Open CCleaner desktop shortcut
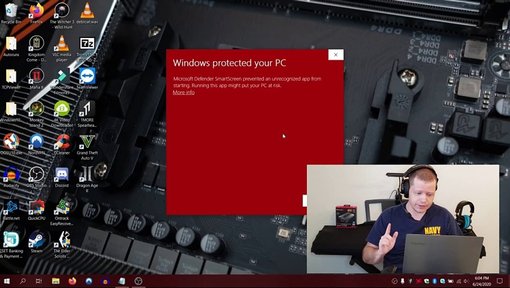 click(x=62, y=145)
